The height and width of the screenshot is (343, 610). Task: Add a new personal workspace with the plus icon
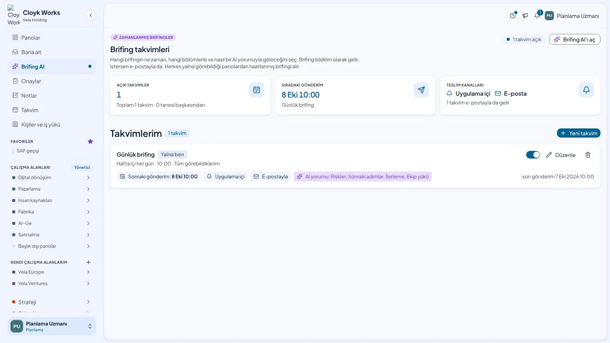click(x=88, y=262)
